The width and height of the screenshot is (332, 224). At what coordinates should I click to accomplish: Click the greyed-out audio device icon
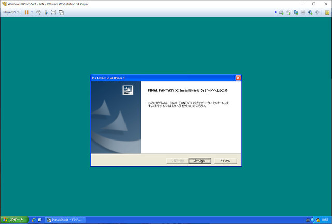click(317, 12)
